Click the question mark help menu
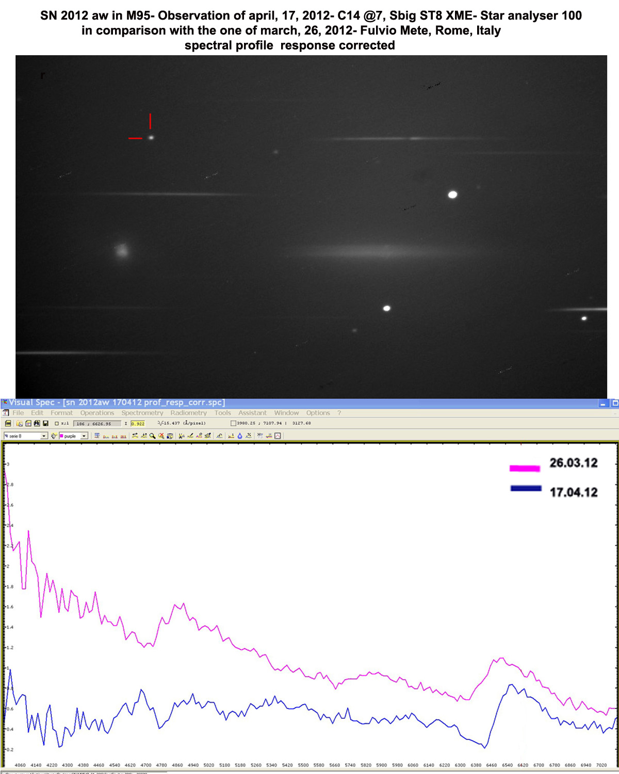The width and height of the screenshot is (619, 774). (339, 413)
